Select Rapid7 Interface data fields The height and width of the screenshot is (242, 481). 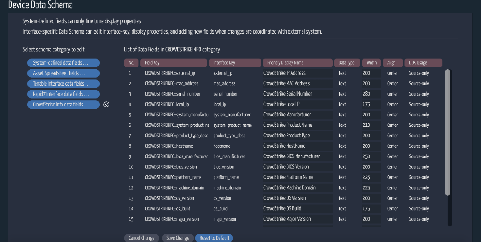[63, 94]
